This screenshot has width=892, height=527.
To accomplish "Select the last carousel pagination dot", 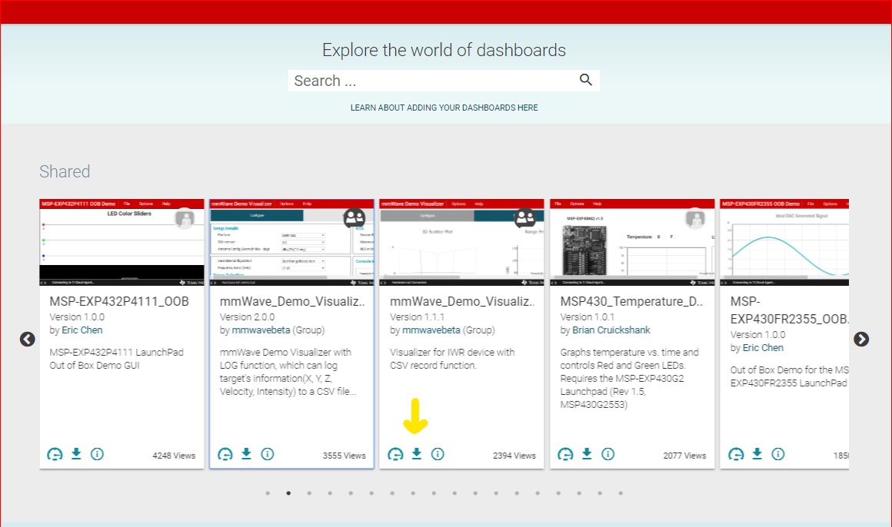I will [x=621, y=493].
